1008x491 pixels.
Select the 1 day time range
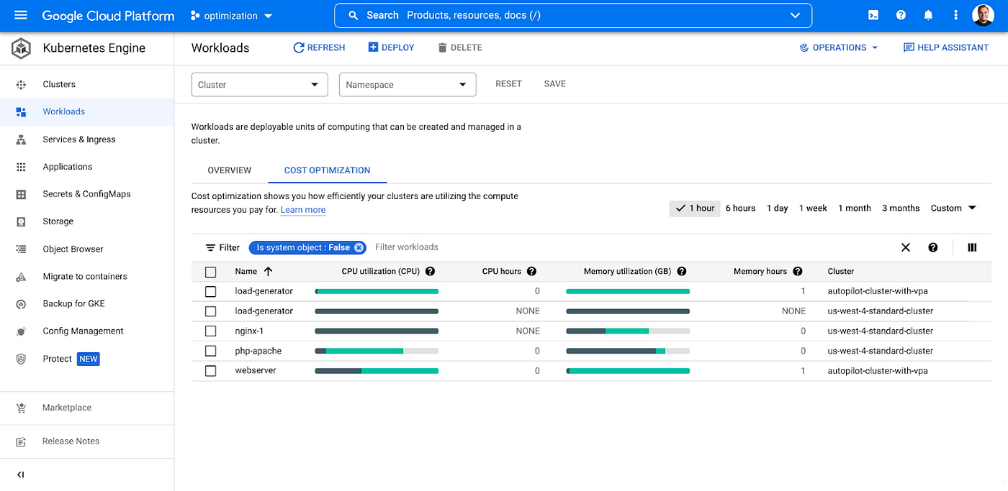pyautogui.click(x=778, y=208)
